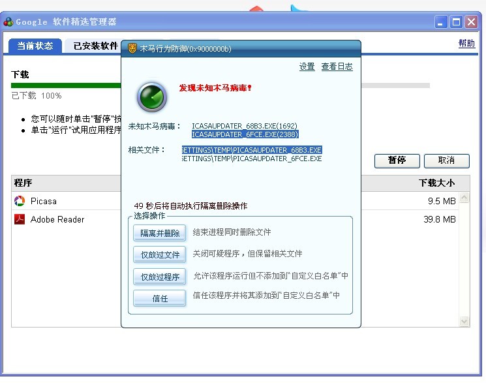Click the green download progress bar
Screen dimensions: 486x383
point(66,85)
